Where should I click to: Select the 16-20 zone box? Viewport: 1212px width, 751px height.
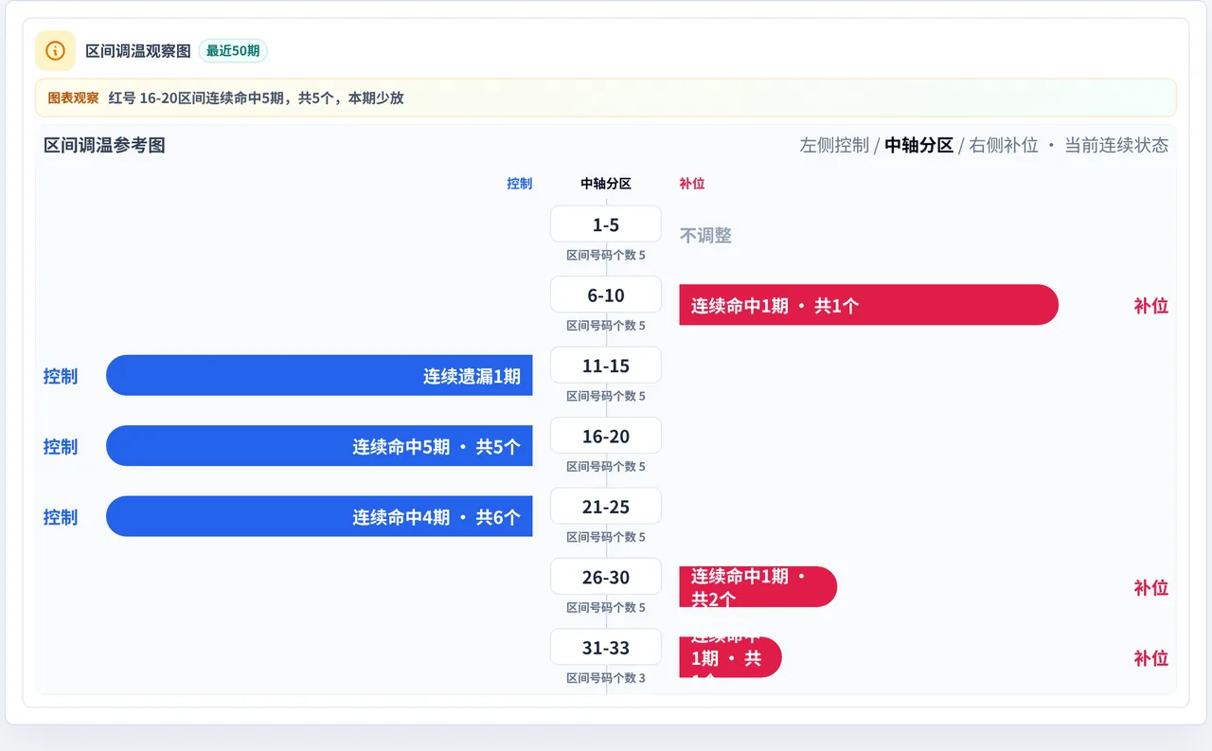(606, 436)
